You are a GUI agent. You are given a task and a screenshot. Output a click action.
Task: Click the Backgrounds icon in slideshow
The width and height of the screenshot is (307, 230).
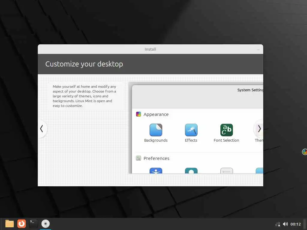pyautogui.click(x=156, y=130)
